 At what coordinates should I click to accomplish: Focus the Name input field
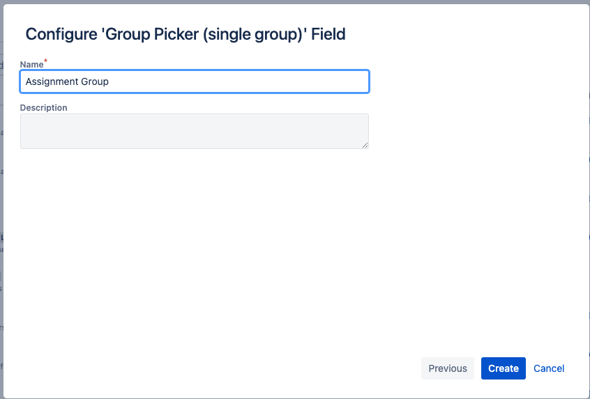(x=195, y=81)
